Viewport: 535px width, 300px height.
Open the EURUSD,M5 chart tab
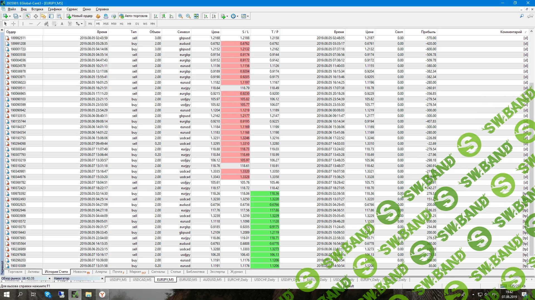click(x=188, y=280)
